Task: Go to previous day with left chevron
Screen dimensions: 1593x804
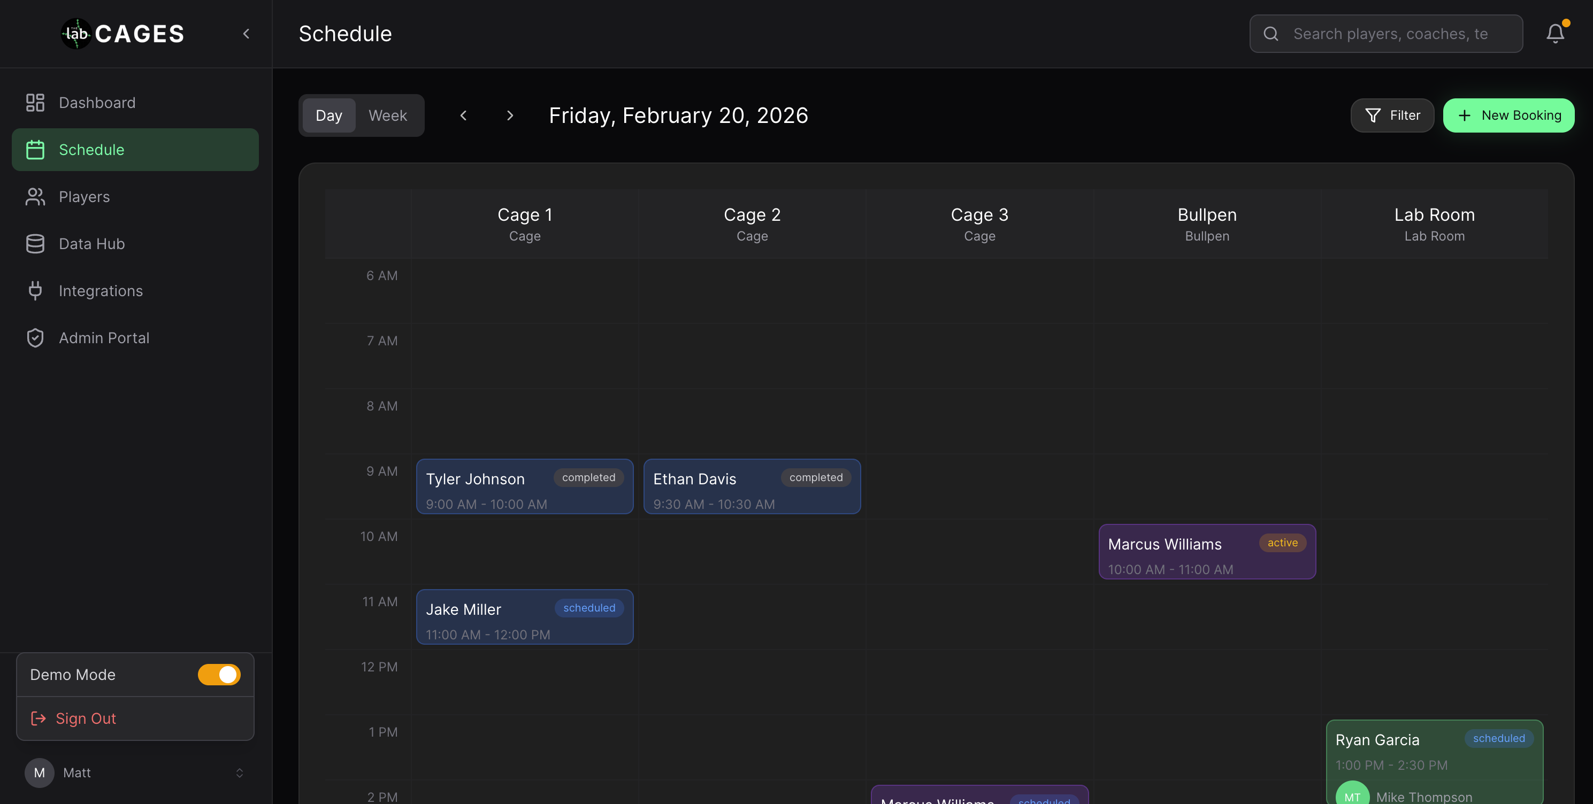Action: pos(463,115)
